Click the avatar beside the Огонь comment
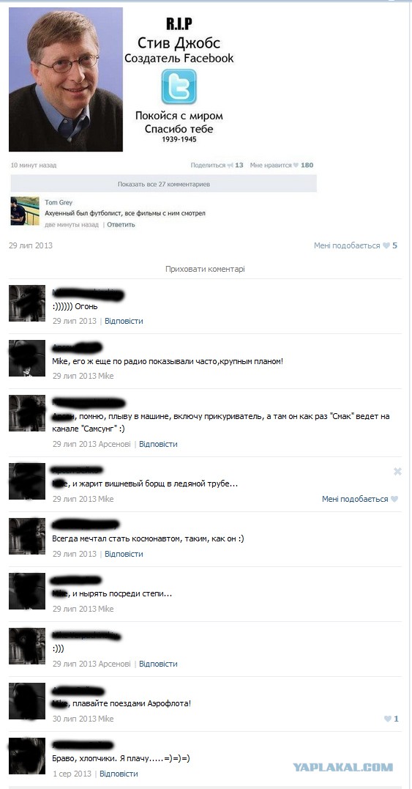The height and width of the screenshot is (789, 412). tap(27, 303)
